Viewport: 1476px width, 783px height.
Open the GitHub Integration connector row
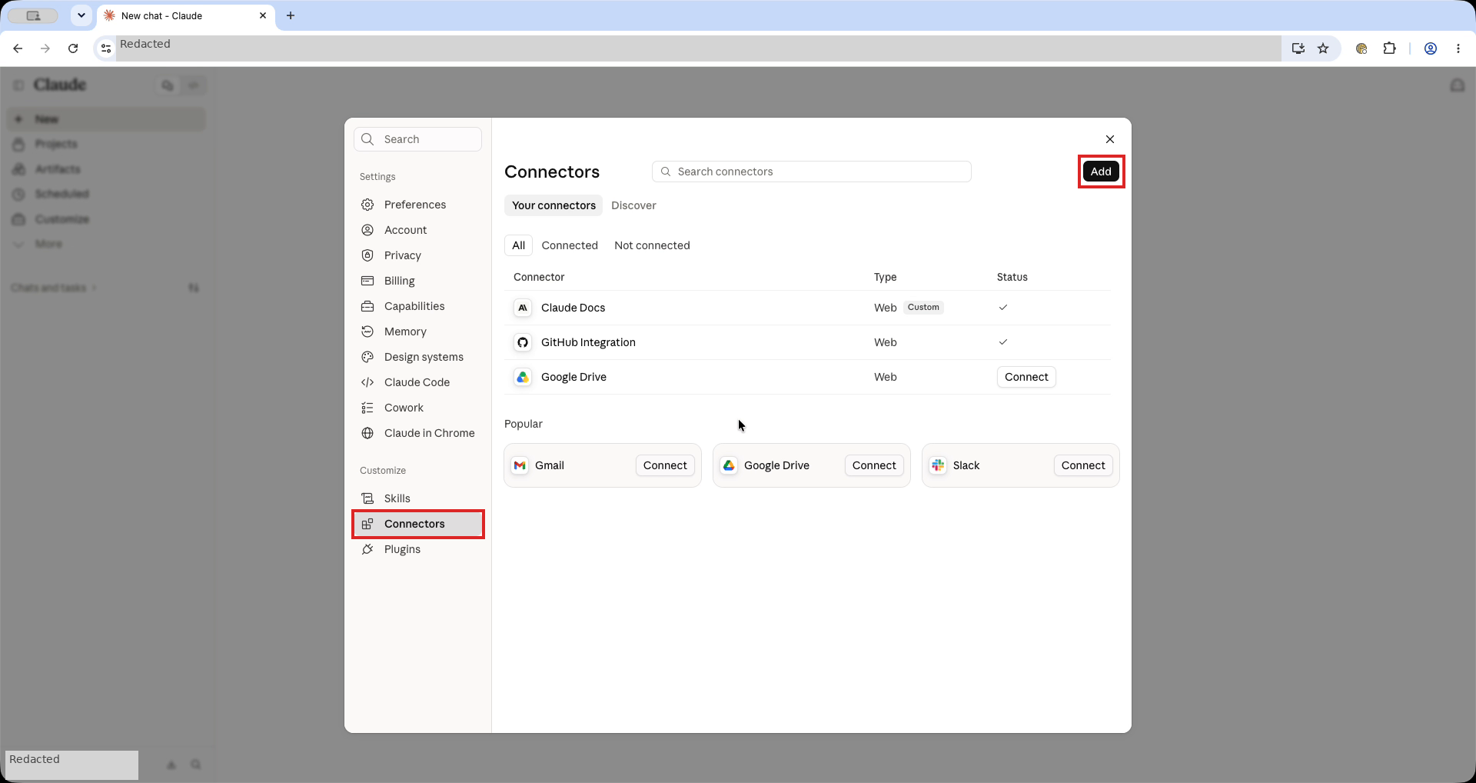pyautogui.click(x=807, y=342)
